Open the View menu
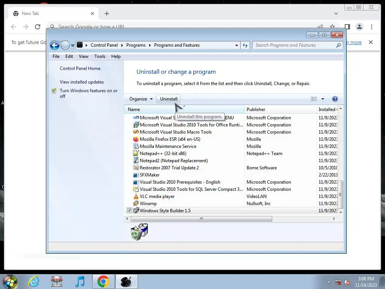 pos(83,56)
